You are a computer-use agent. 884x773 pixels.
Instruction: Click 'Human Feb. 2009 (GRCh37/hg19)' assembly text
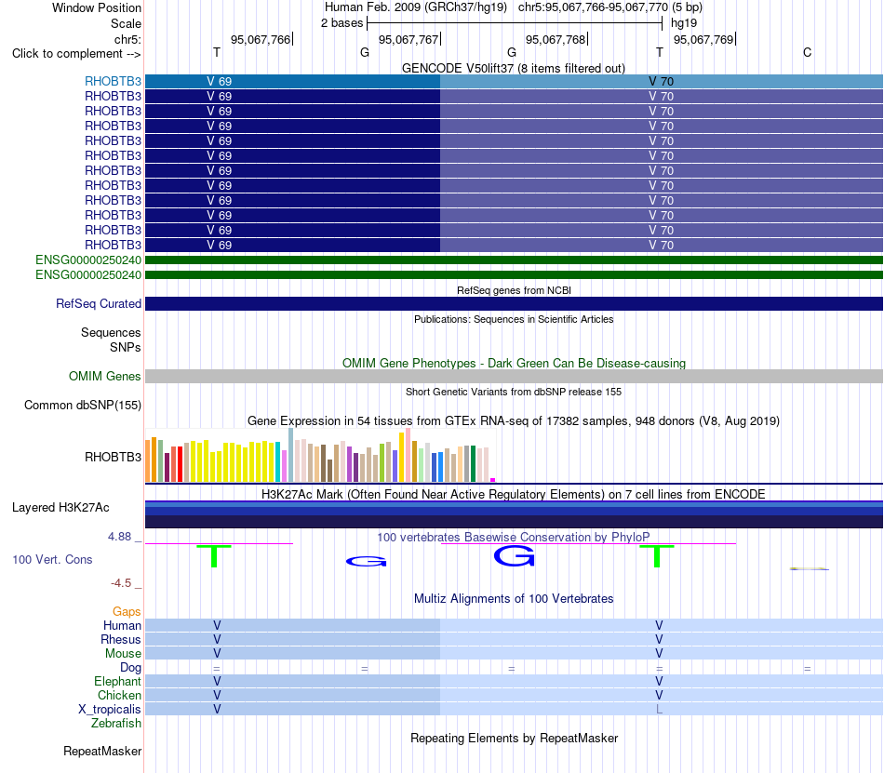[416, 7]
